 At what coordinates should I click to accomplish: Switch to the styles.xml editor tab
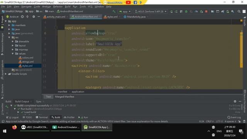[x=112, y=17]
